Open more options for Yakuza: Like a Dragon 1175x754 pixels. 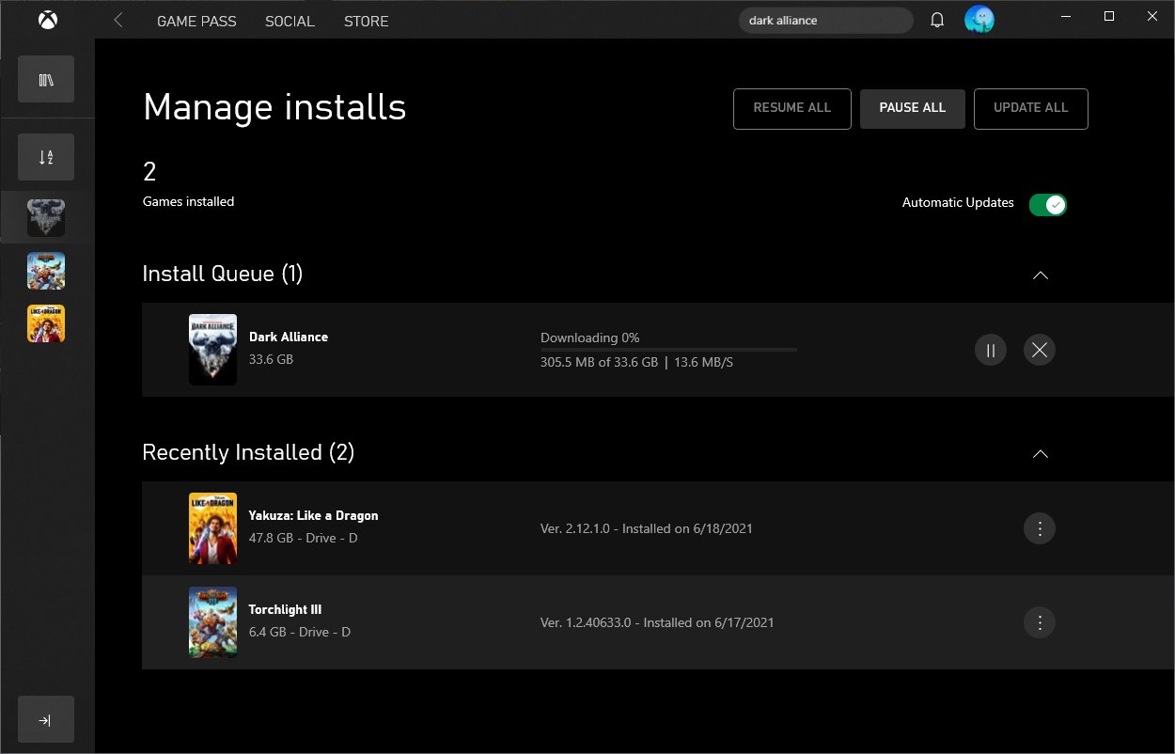(1040, 528)
